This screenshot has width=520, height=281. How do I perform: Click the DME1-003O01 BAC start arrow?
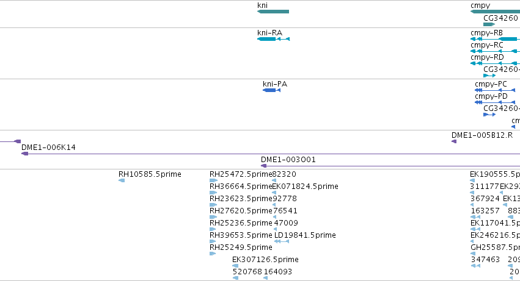(x=263, y=166)
